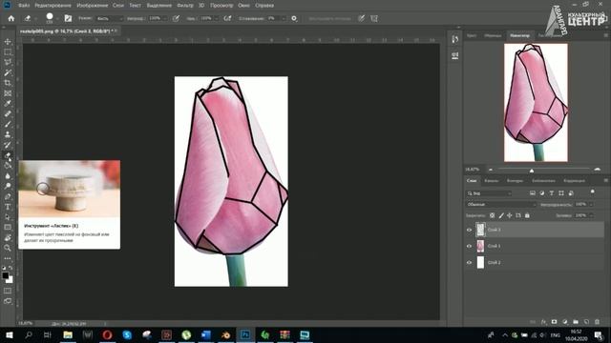Select the Brush tool
This screenshot has height=343, width=611.
[x=8, y=124]
